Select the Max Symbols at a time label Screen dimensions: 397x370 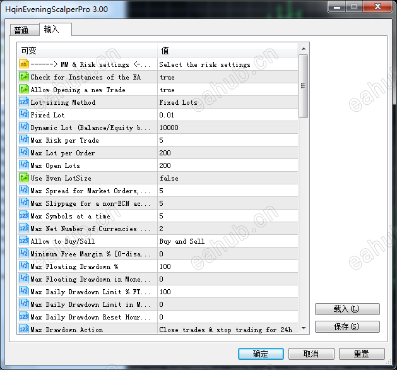(71, 216)
